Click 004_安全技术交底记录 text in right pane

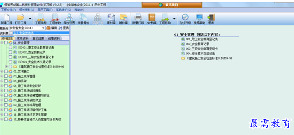(x=200, y=54)
